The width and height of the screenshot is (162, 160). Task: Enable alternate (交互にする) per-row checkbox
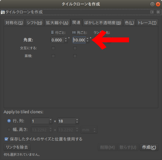coord(53,48)
